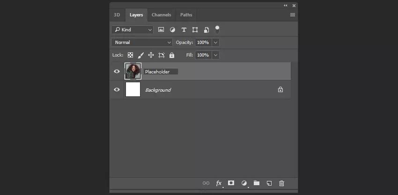Viewport: 398px width, 195px height.
Task: Open the Layers panel menu
Action: point(292,15)
